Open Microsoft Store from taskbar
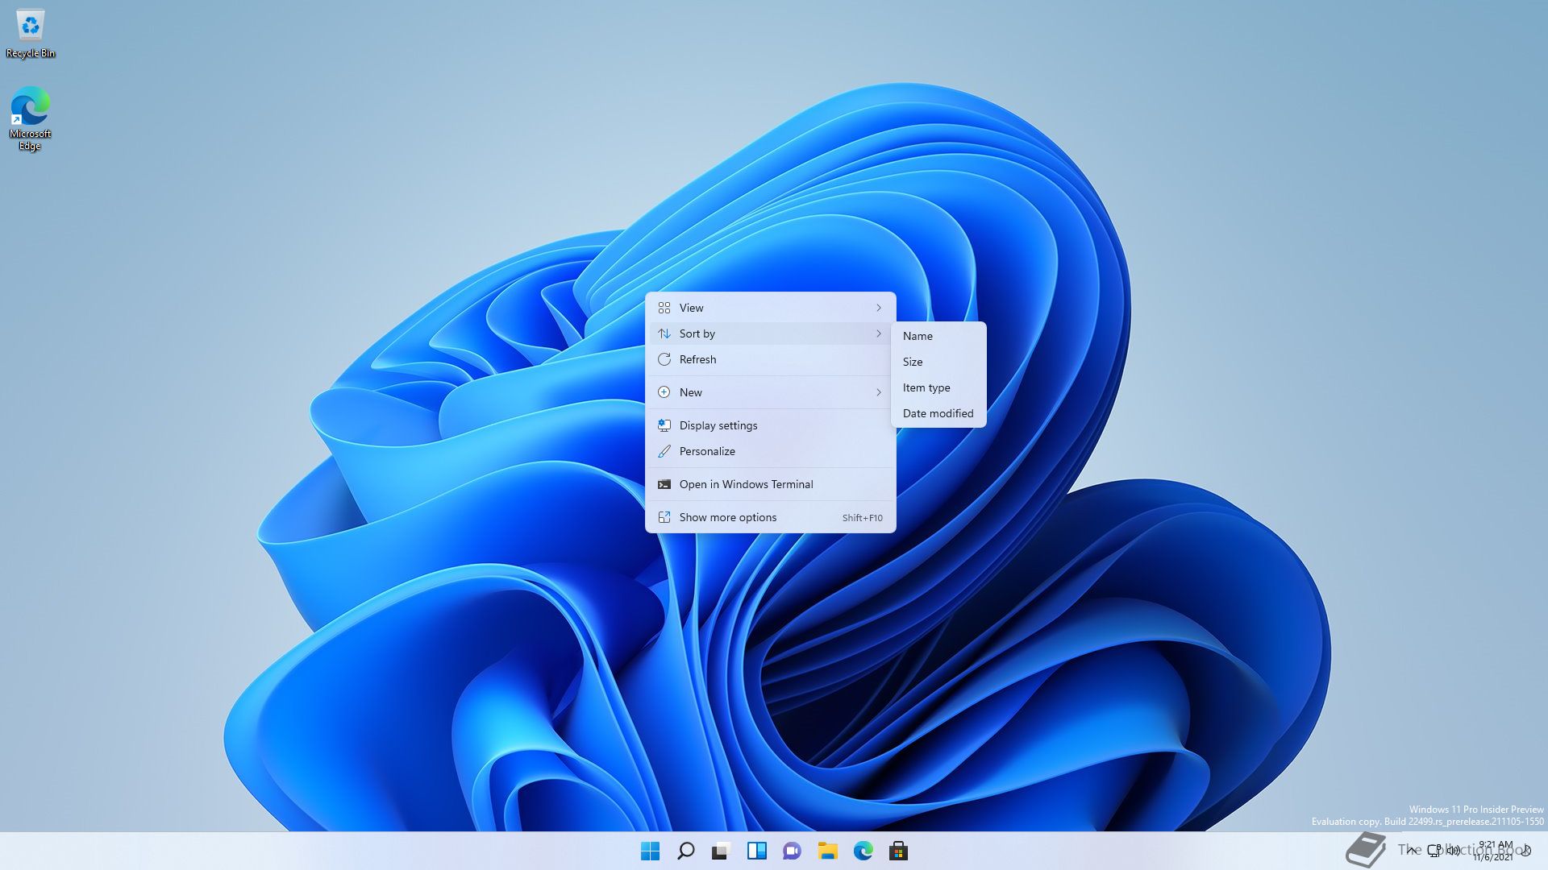This screenshot has width=1548, height=870. click(898, 851)
